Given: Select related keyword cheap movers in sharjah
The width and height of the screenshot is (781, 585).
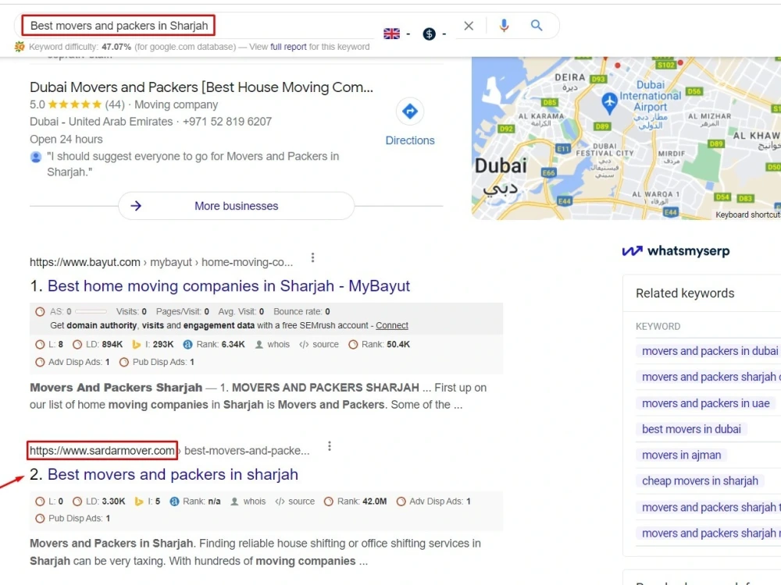Looking at the screenshot, I should (x=700, y=480).
